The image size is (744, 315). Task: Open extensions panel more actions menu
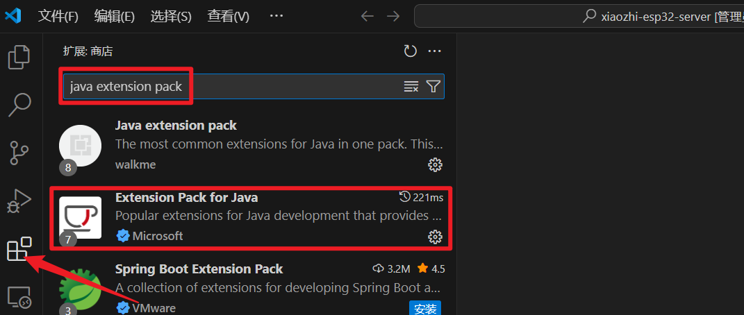[435, 51]
